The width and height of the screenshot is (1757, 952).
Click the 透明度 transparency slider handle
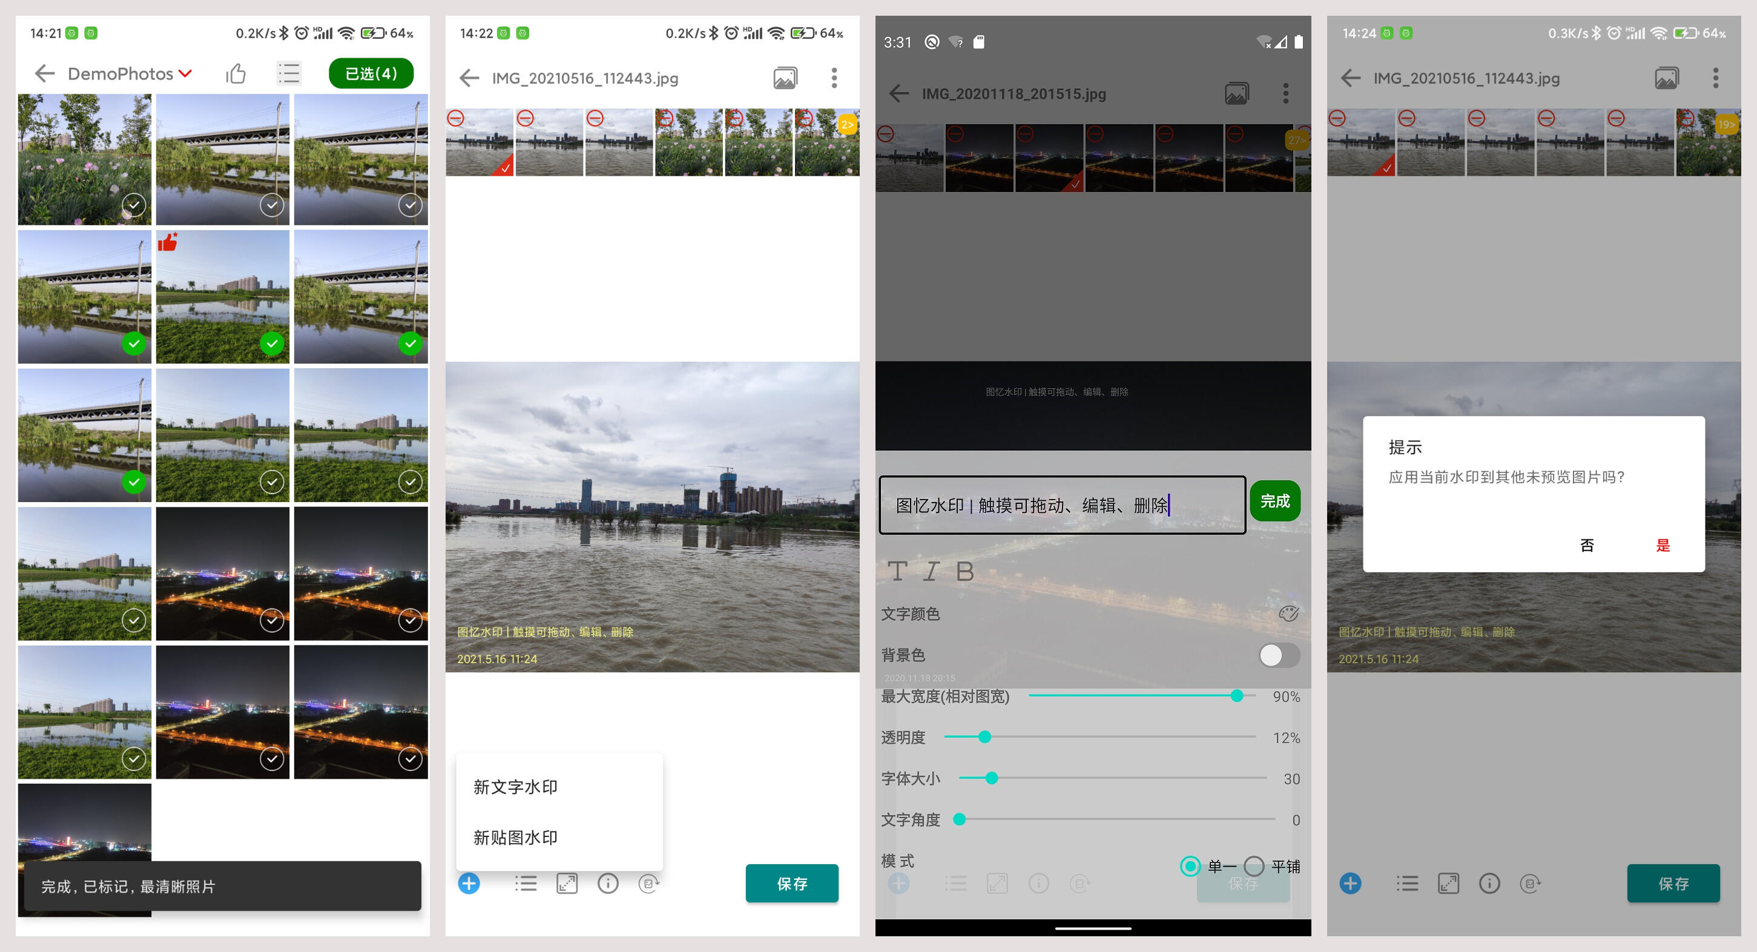click(984, 736)
